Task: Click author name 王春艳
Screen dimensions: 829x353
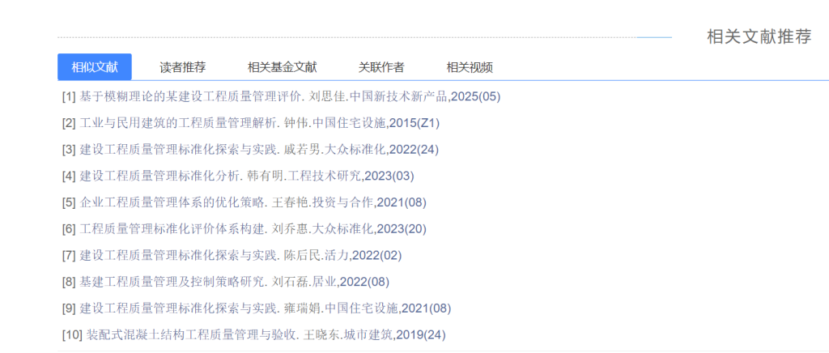Action: tap(291, 202)
